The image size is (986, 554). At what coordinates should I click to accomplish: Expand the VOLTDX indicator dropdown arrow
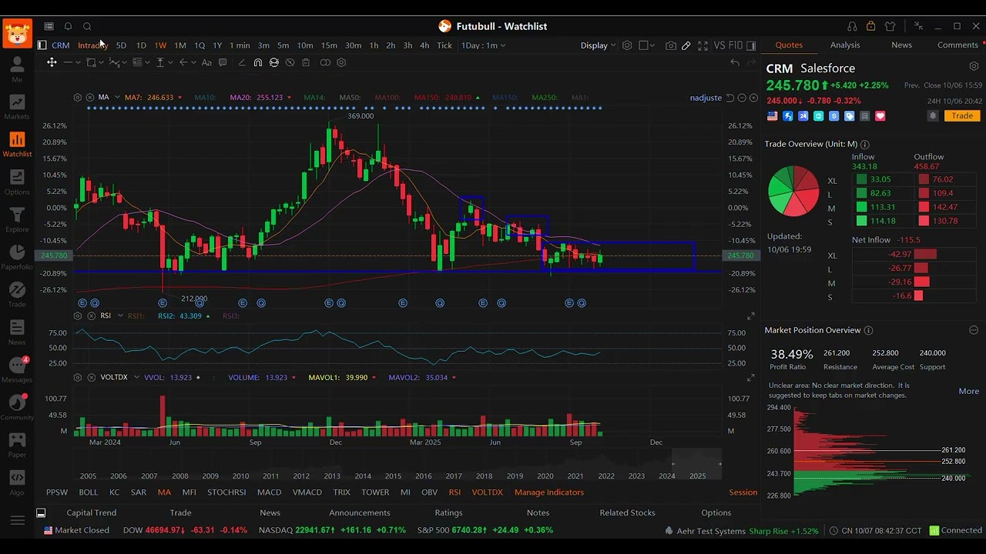tap(136, 378)
